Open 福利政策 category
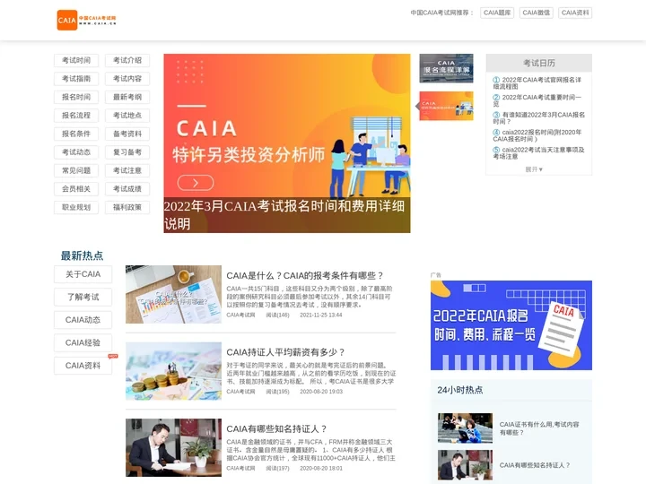Viewport: 646px width, 484px height. coord(127,207)
